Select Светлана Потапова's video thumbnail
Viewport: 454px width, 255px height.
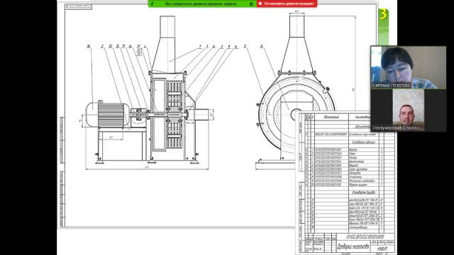tap(409, 67)
